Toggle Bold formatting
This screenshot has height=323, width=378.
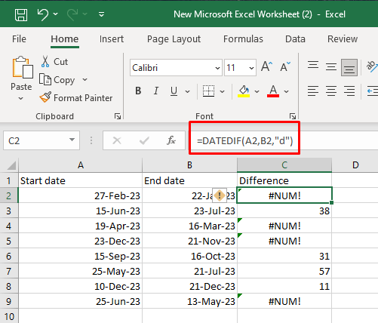click(138, 91)
